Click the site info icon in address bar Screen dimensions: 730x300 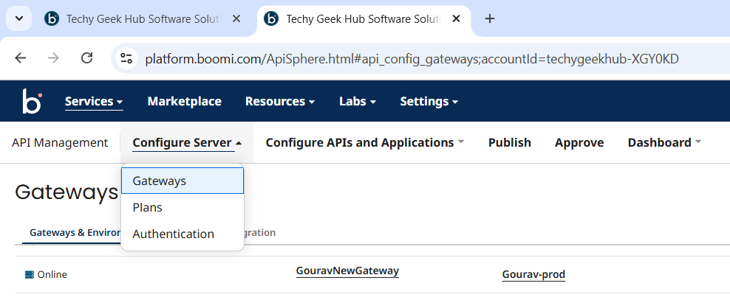pyautogui.click(x=126, y=58)
